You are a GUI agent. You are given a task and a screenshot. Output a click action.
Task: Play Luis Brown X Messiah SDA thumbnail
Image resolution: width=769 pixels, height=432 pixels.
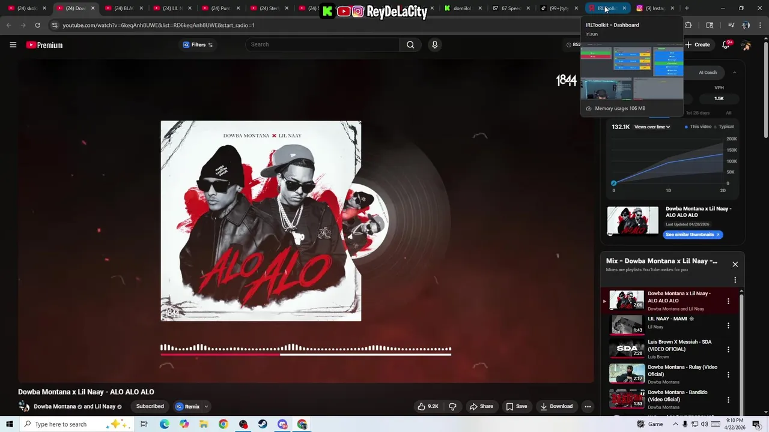click(627, 349)
